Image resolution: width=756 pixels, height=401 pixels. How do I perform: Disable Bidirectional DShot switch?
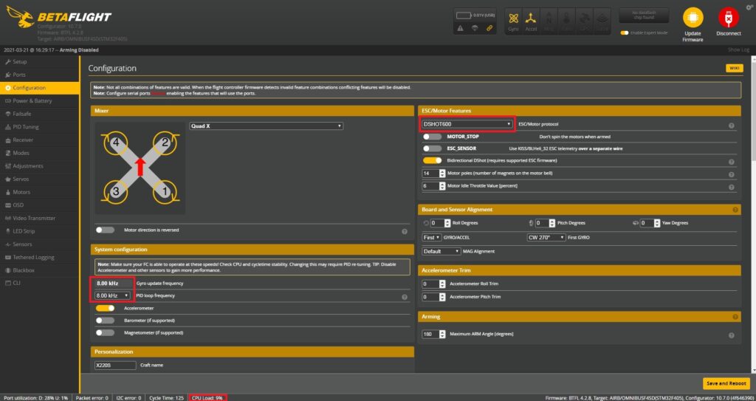point(432,160)
